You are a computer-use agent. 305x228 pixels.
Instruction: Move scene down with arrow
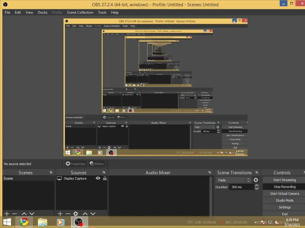point(32,214)
